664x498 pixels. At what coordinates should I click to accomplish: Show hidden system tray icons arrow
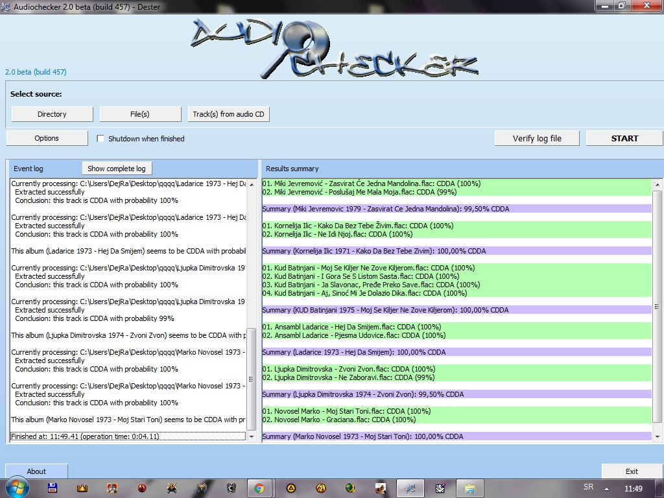(x=606, y=488)
